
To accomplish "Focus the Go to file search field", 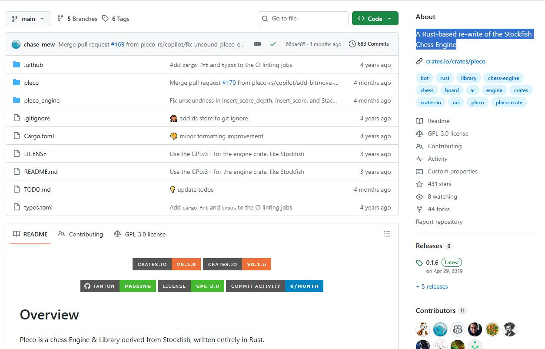I will (x=303, y=18).
